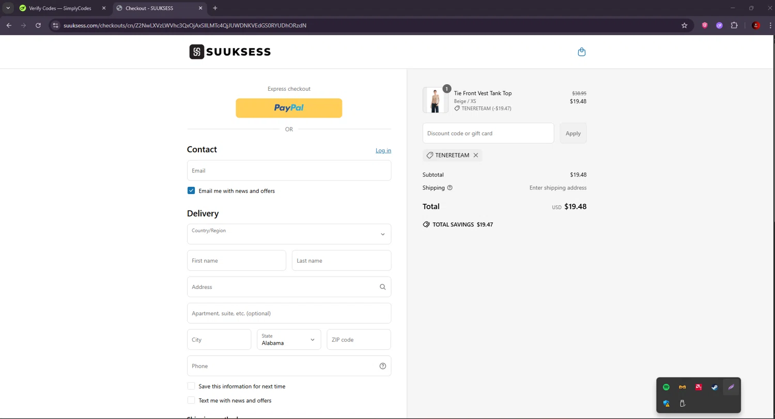Close the Checkout - SUUKSESS tab
Image resolution: width=775 pixels, height=419 pixels.
click(200, 8)
